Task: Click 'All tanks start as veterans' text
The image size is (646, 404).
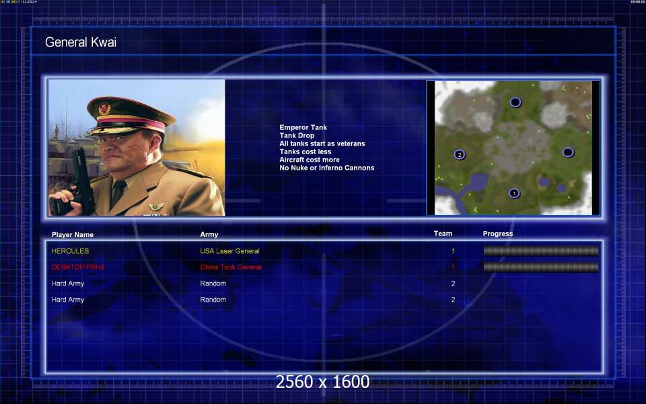Action: pos(322,143)
